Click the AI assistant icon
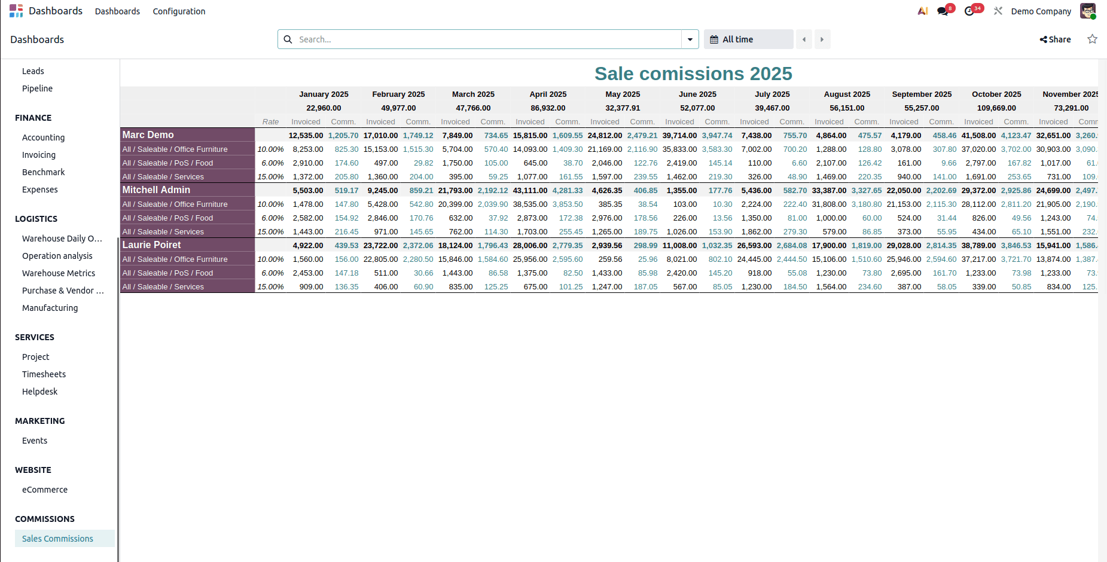Image resolution: width=1107 pixels, height=562 pixels. 923,10
